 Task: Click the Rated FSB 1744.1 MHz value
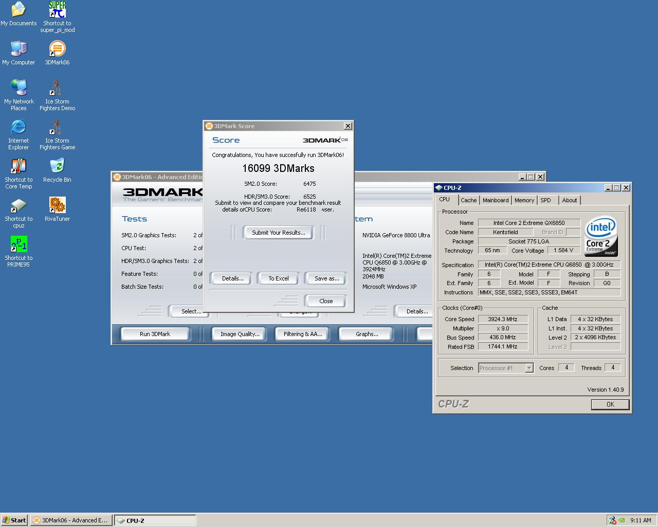tap(503, 347)
